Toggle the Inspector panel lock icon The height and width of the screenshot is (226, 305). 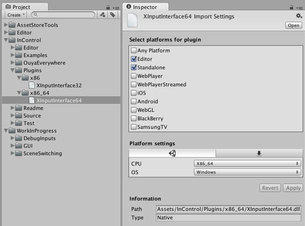pyautogui.click(x=291, y=8)
